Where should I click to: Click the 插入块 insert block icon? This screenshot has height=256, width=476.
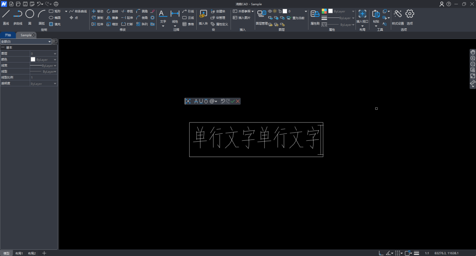click(203, 17)
